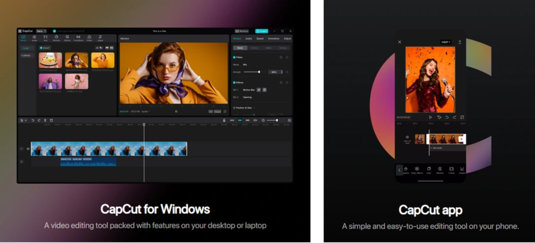This screenshot has height=243, width=535.
Task: Click the fullscreen icon in the Monitor panel
Action: tap(225, 111)
